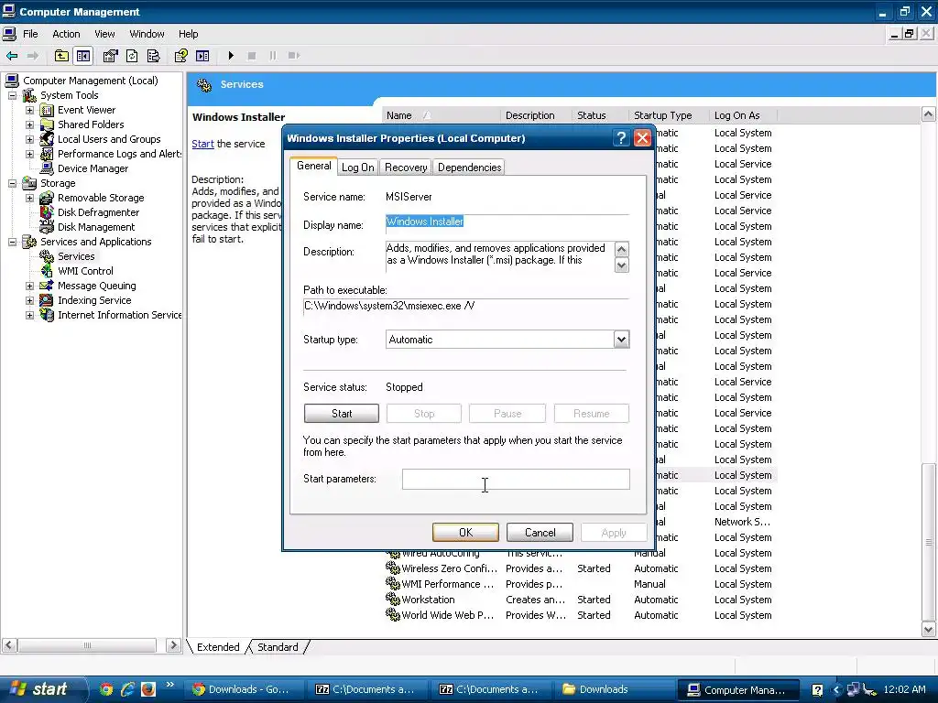Image resolution: width=938 pixels, height=703 pixels.
Task: Open the Startup type dropdown
Action: pos(621,340)
